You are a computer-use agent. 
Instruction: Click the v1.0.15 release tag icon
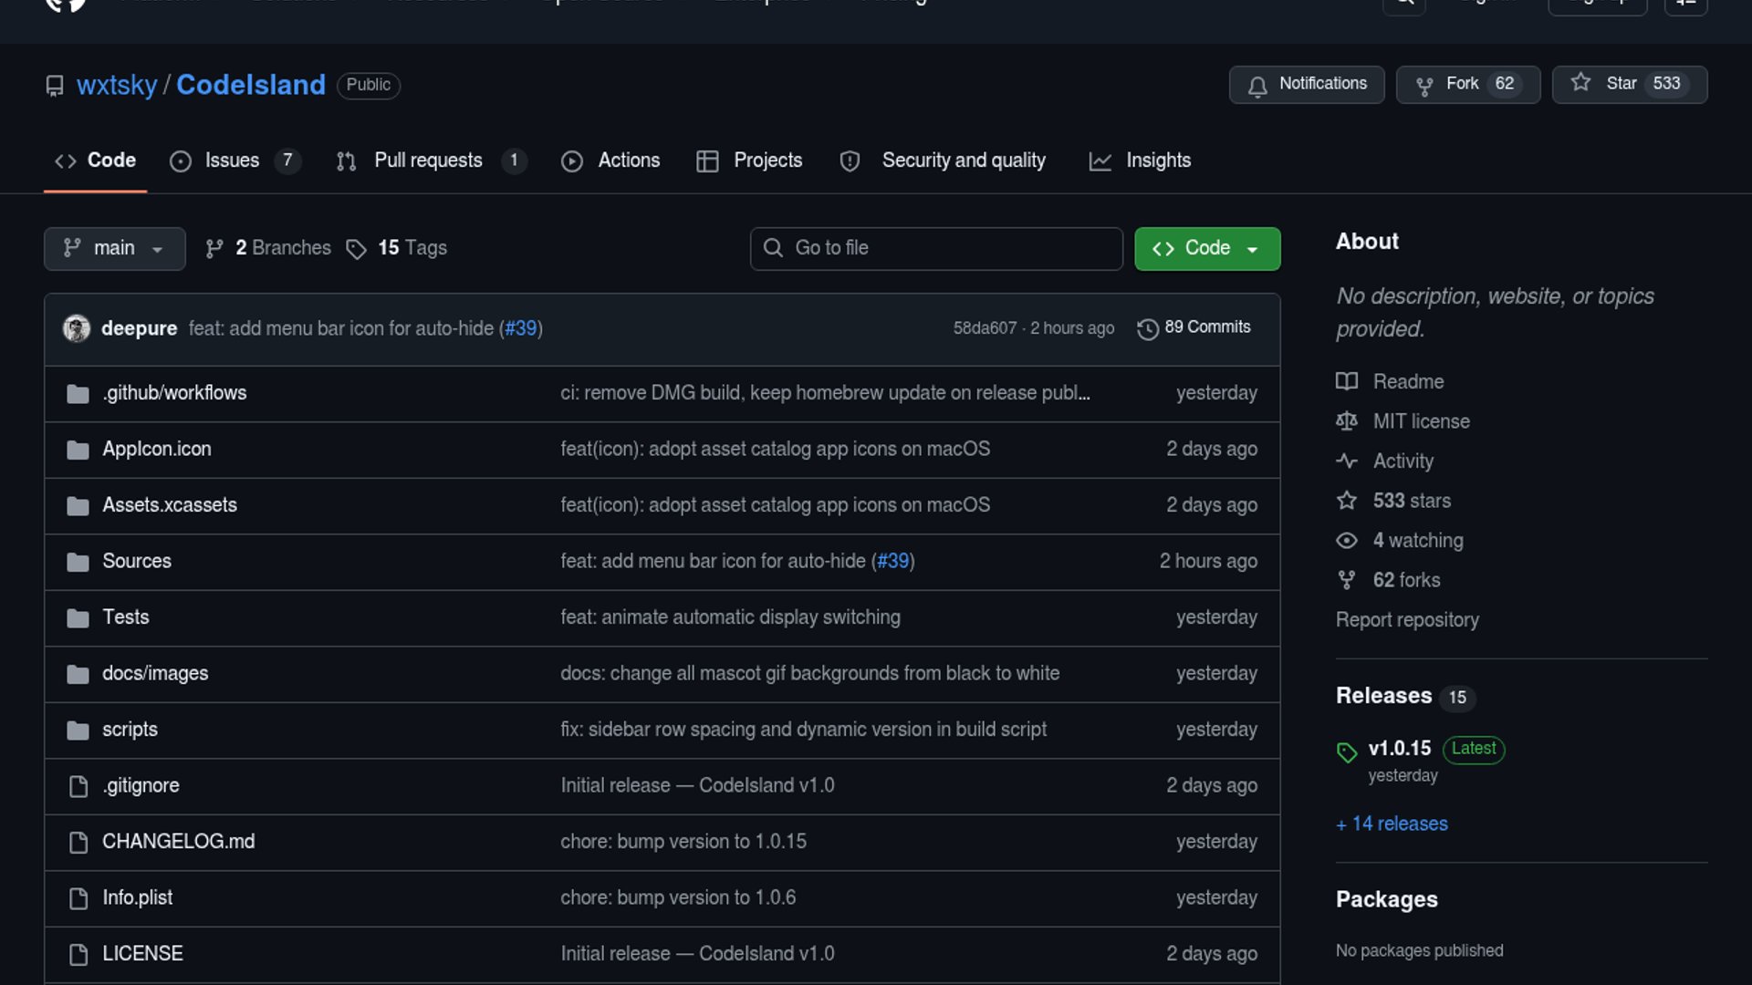pyautogui.click(x=1347, y=752)
